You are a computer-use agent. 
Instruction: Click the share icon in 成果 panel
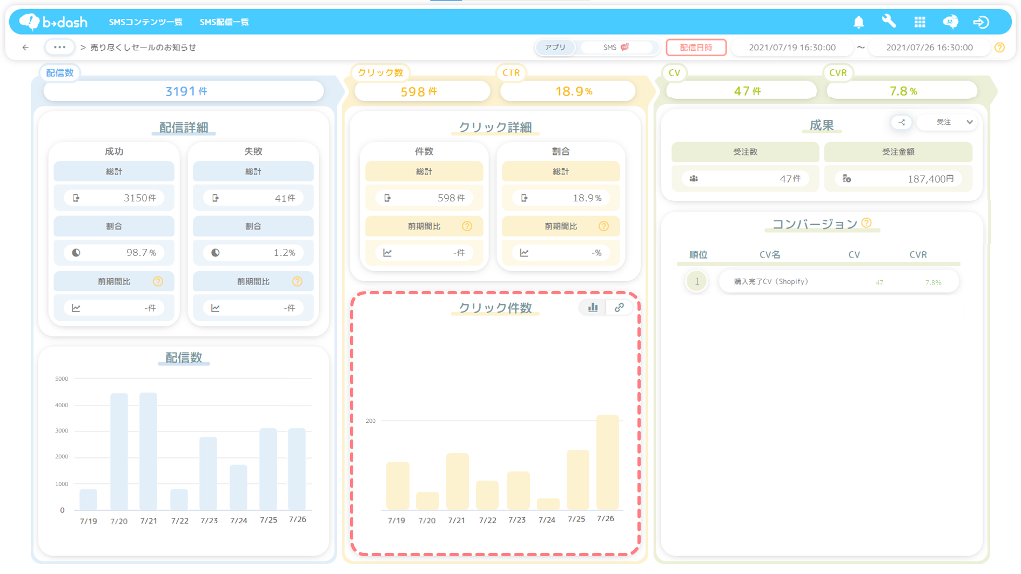pyautogui.click(x=902, y=122)
